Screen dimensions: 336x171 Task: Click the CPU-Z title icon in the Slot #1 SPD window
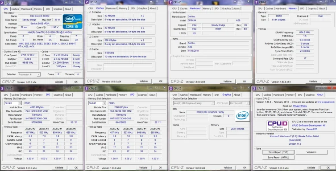tap(2, 88)
